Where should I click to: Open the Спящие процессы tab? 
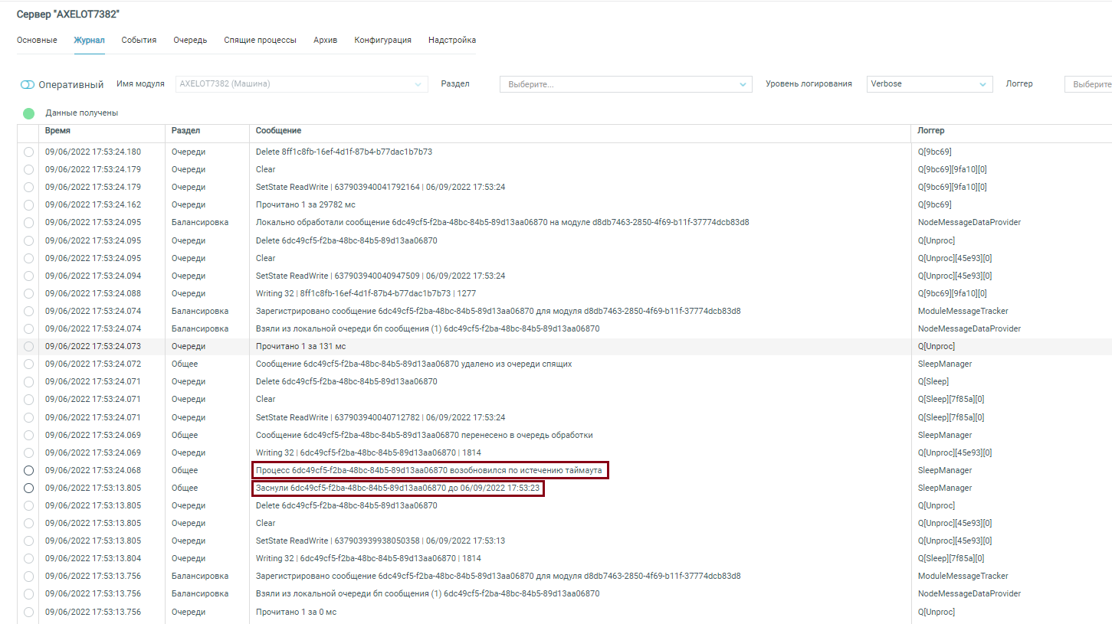pyautogui.click(x=260, y=40)
